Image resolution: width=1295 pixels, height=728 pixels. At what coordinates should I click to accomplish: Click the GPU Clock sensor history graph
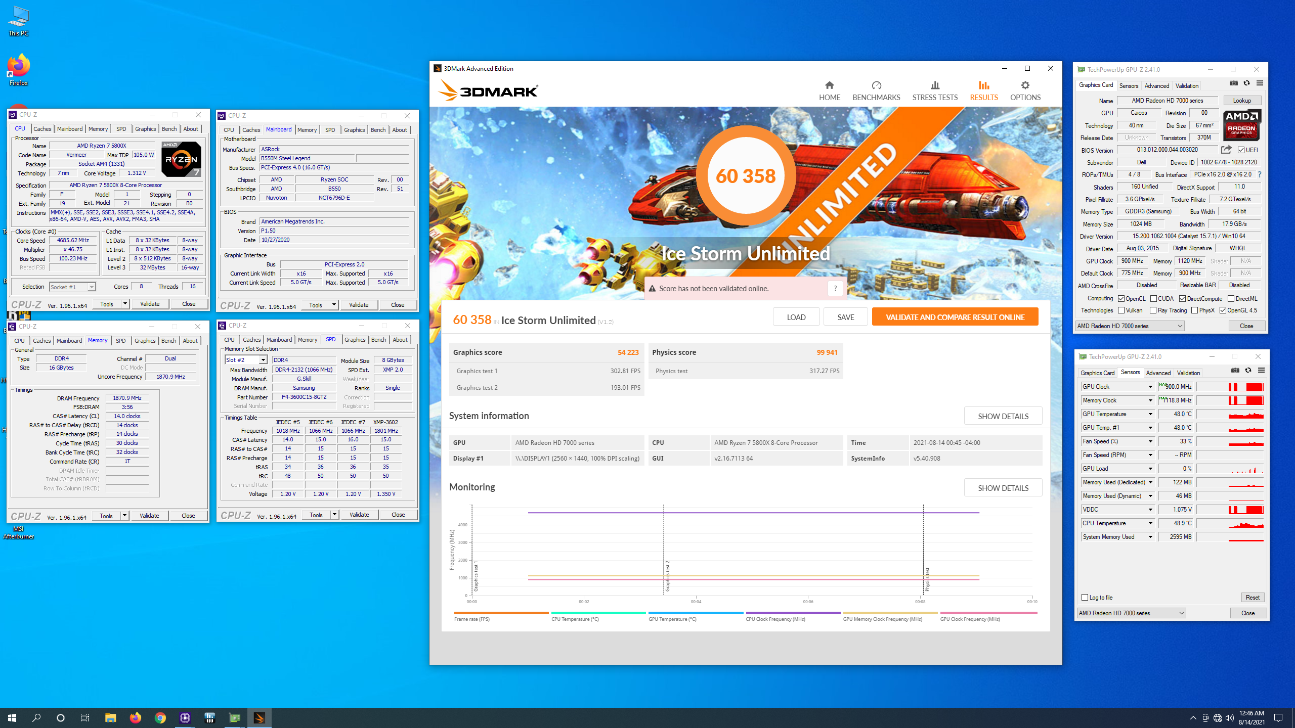coord(1230,387)
